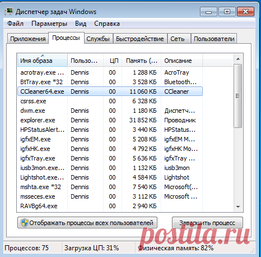This screenshot has width=261, height=257.
Task: Open the Справка menu
Action: (107, 24)
